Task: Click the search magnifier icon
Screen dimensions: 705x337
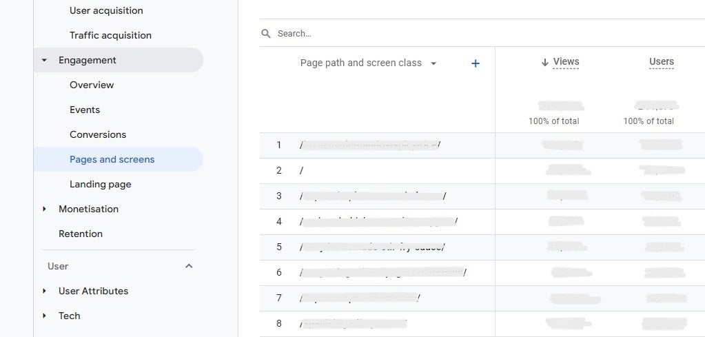Action: click(x=266, y=34)
